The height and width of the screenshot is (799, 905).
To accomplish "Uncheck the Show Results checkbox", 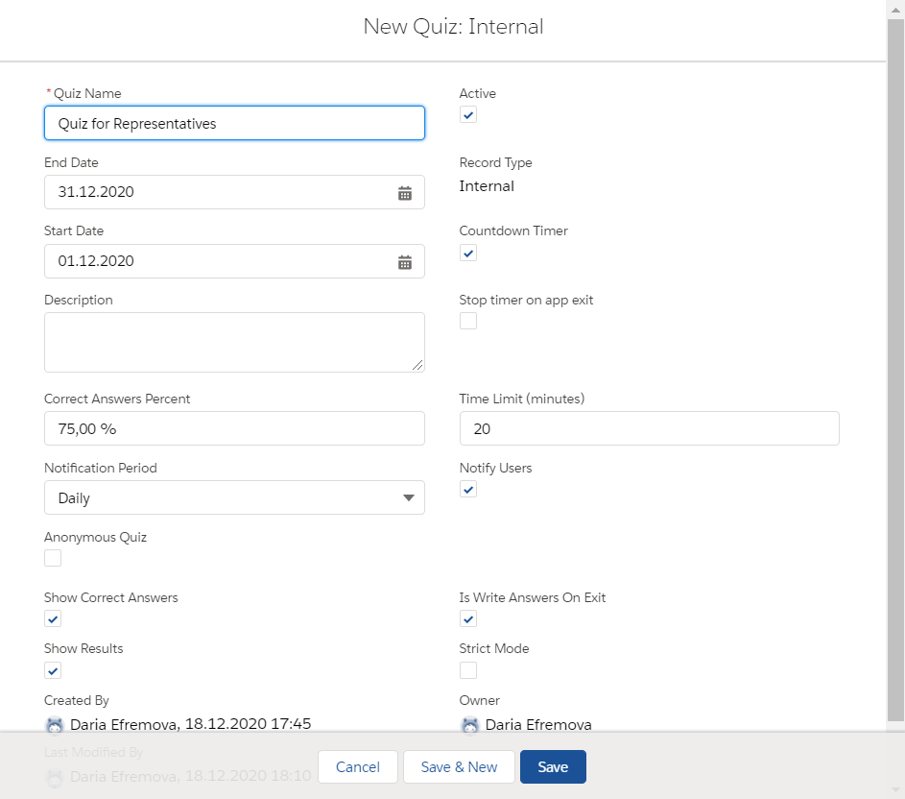I will pos(52,669).
